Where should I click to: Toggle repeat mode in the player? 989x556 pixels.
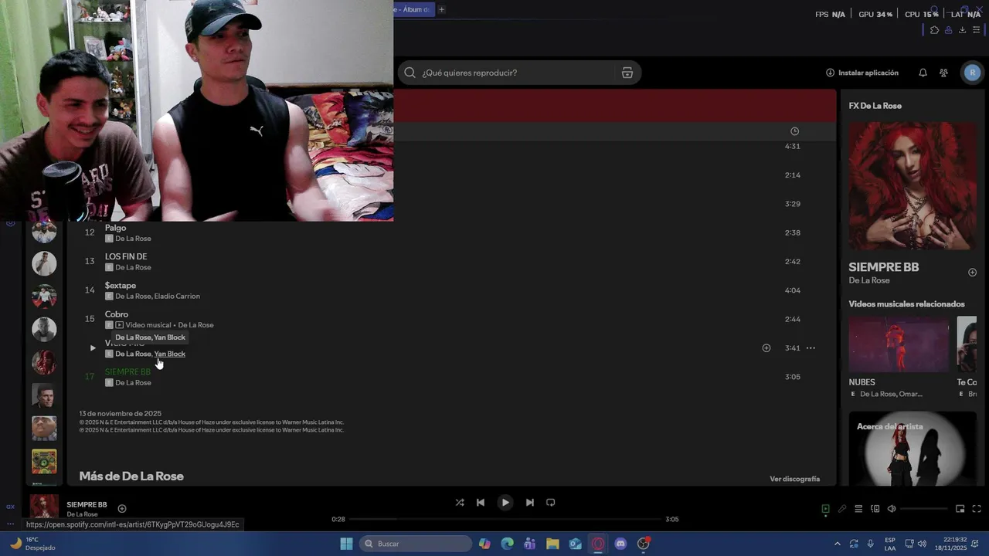(x=551, y=502)
